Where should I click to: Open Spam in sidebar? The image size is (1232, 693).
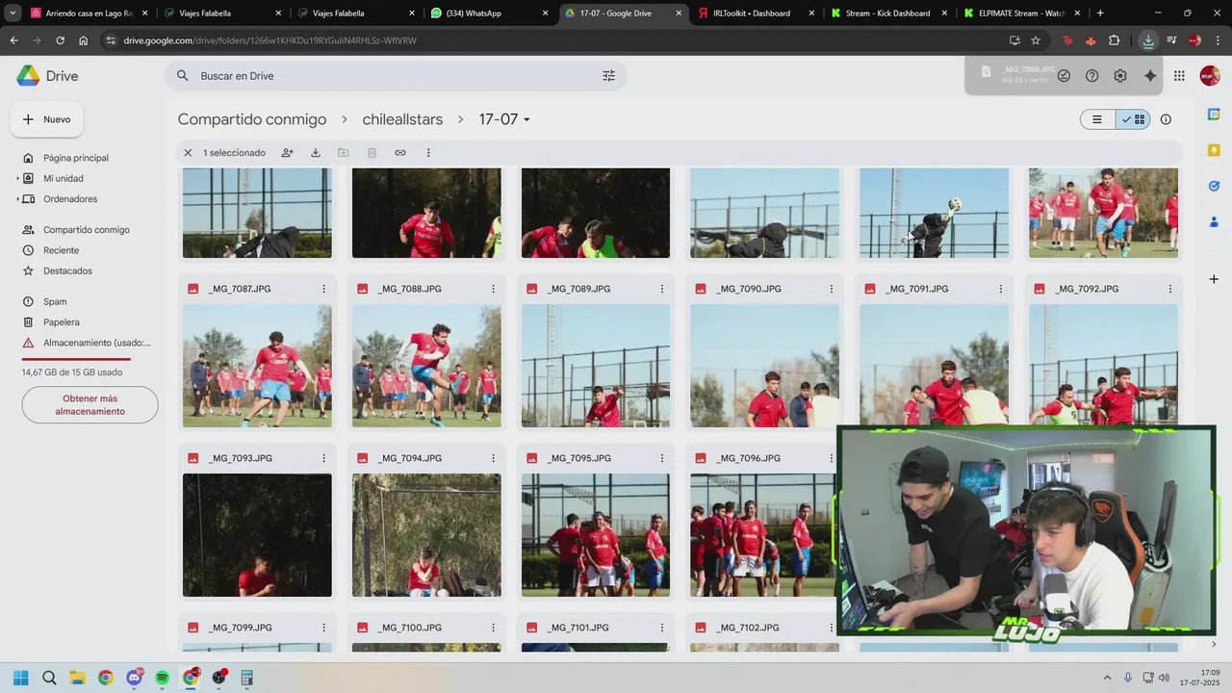pos(55,302)
